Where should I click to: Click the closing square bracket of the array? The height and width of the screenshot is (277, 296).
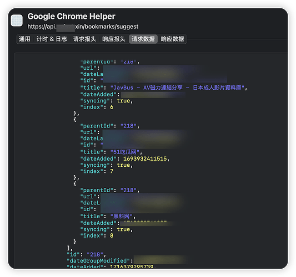point(68,248)
